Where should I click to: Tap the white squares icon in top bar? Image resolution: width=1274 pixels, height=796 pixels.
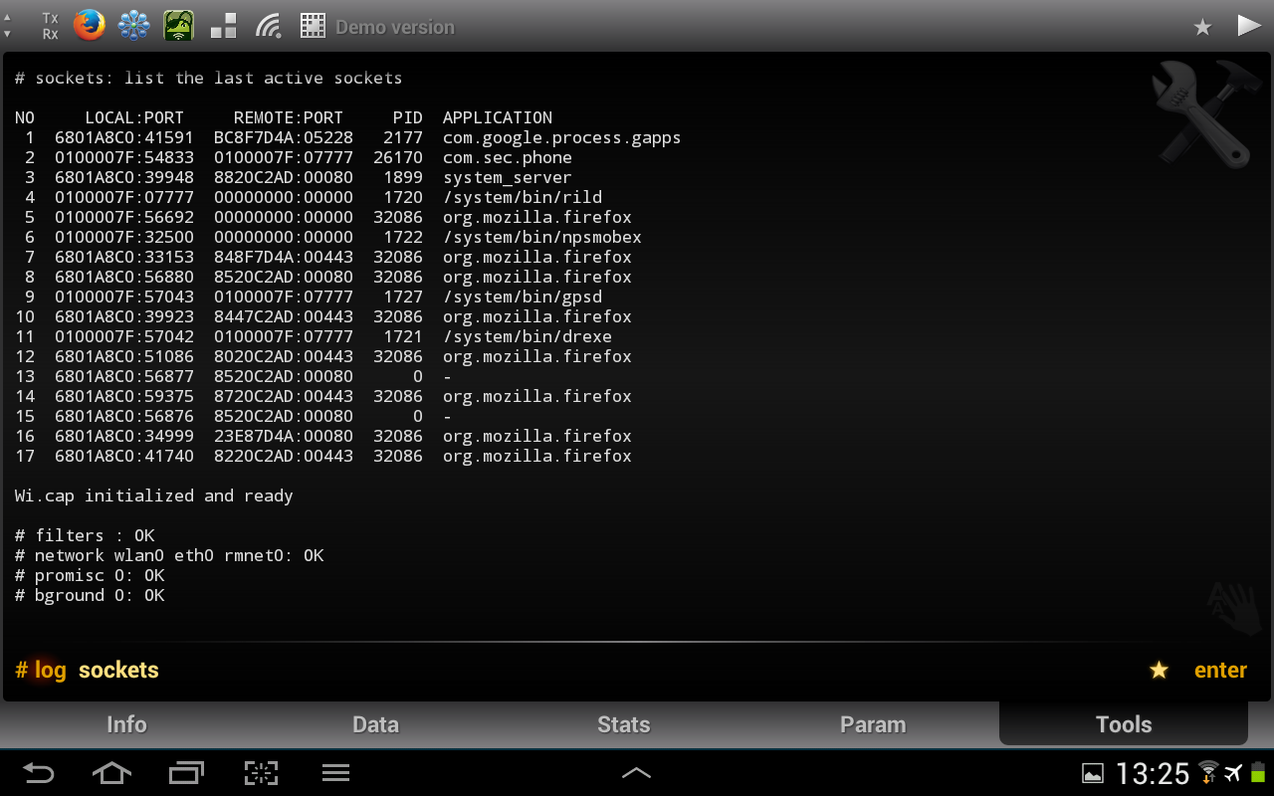[x=224, y=26]
